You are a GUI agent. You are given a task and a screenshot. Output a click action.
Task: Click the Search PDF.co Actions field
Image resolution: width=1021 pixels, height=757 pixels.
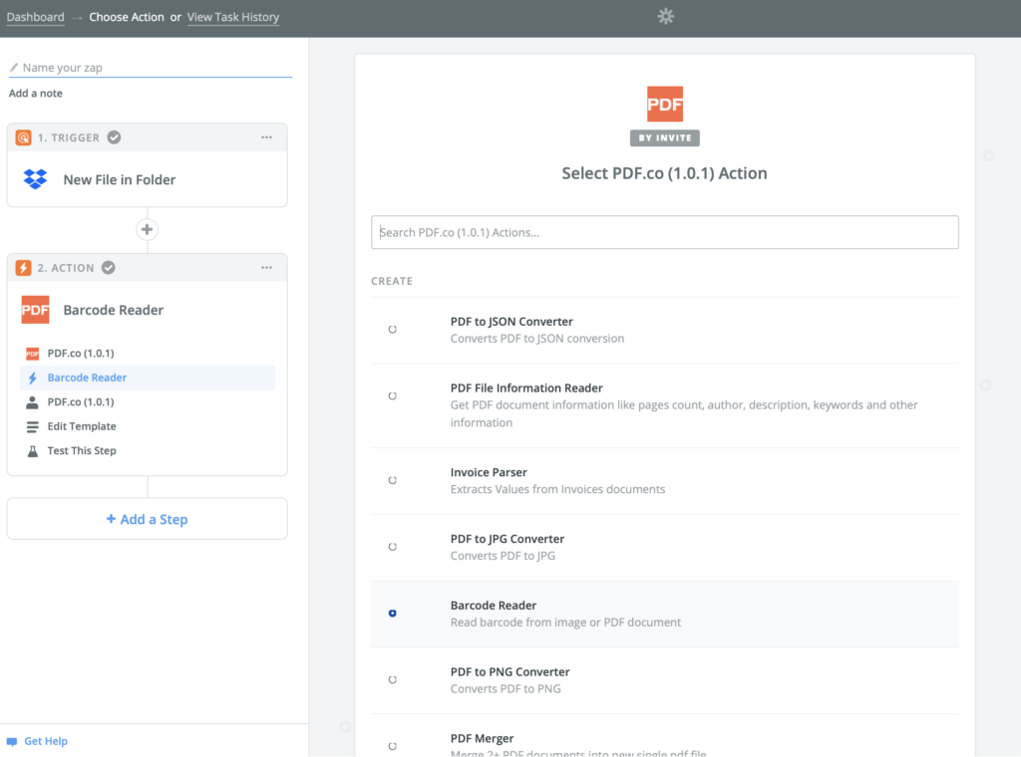[x=665, y=232]
